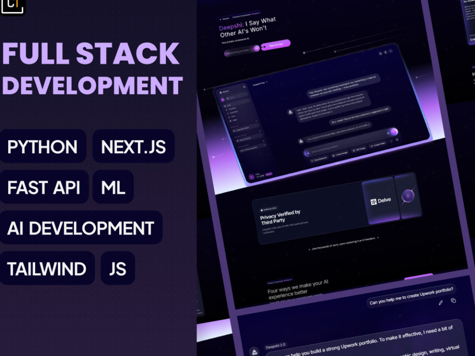Click the copy icon under the message

(453, 300)
